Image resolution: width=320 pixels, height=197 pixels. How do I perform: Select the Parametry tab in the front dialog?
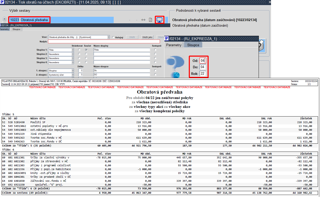[x=174, y=45]
